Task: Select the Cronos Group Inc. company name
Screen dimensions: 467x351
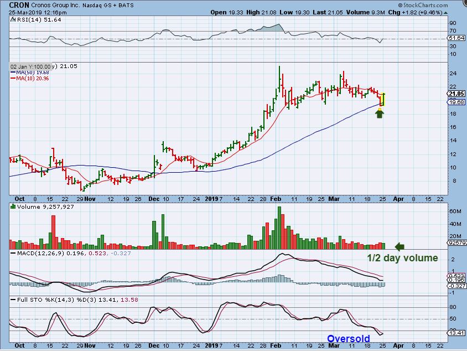Action: [55, 5]
